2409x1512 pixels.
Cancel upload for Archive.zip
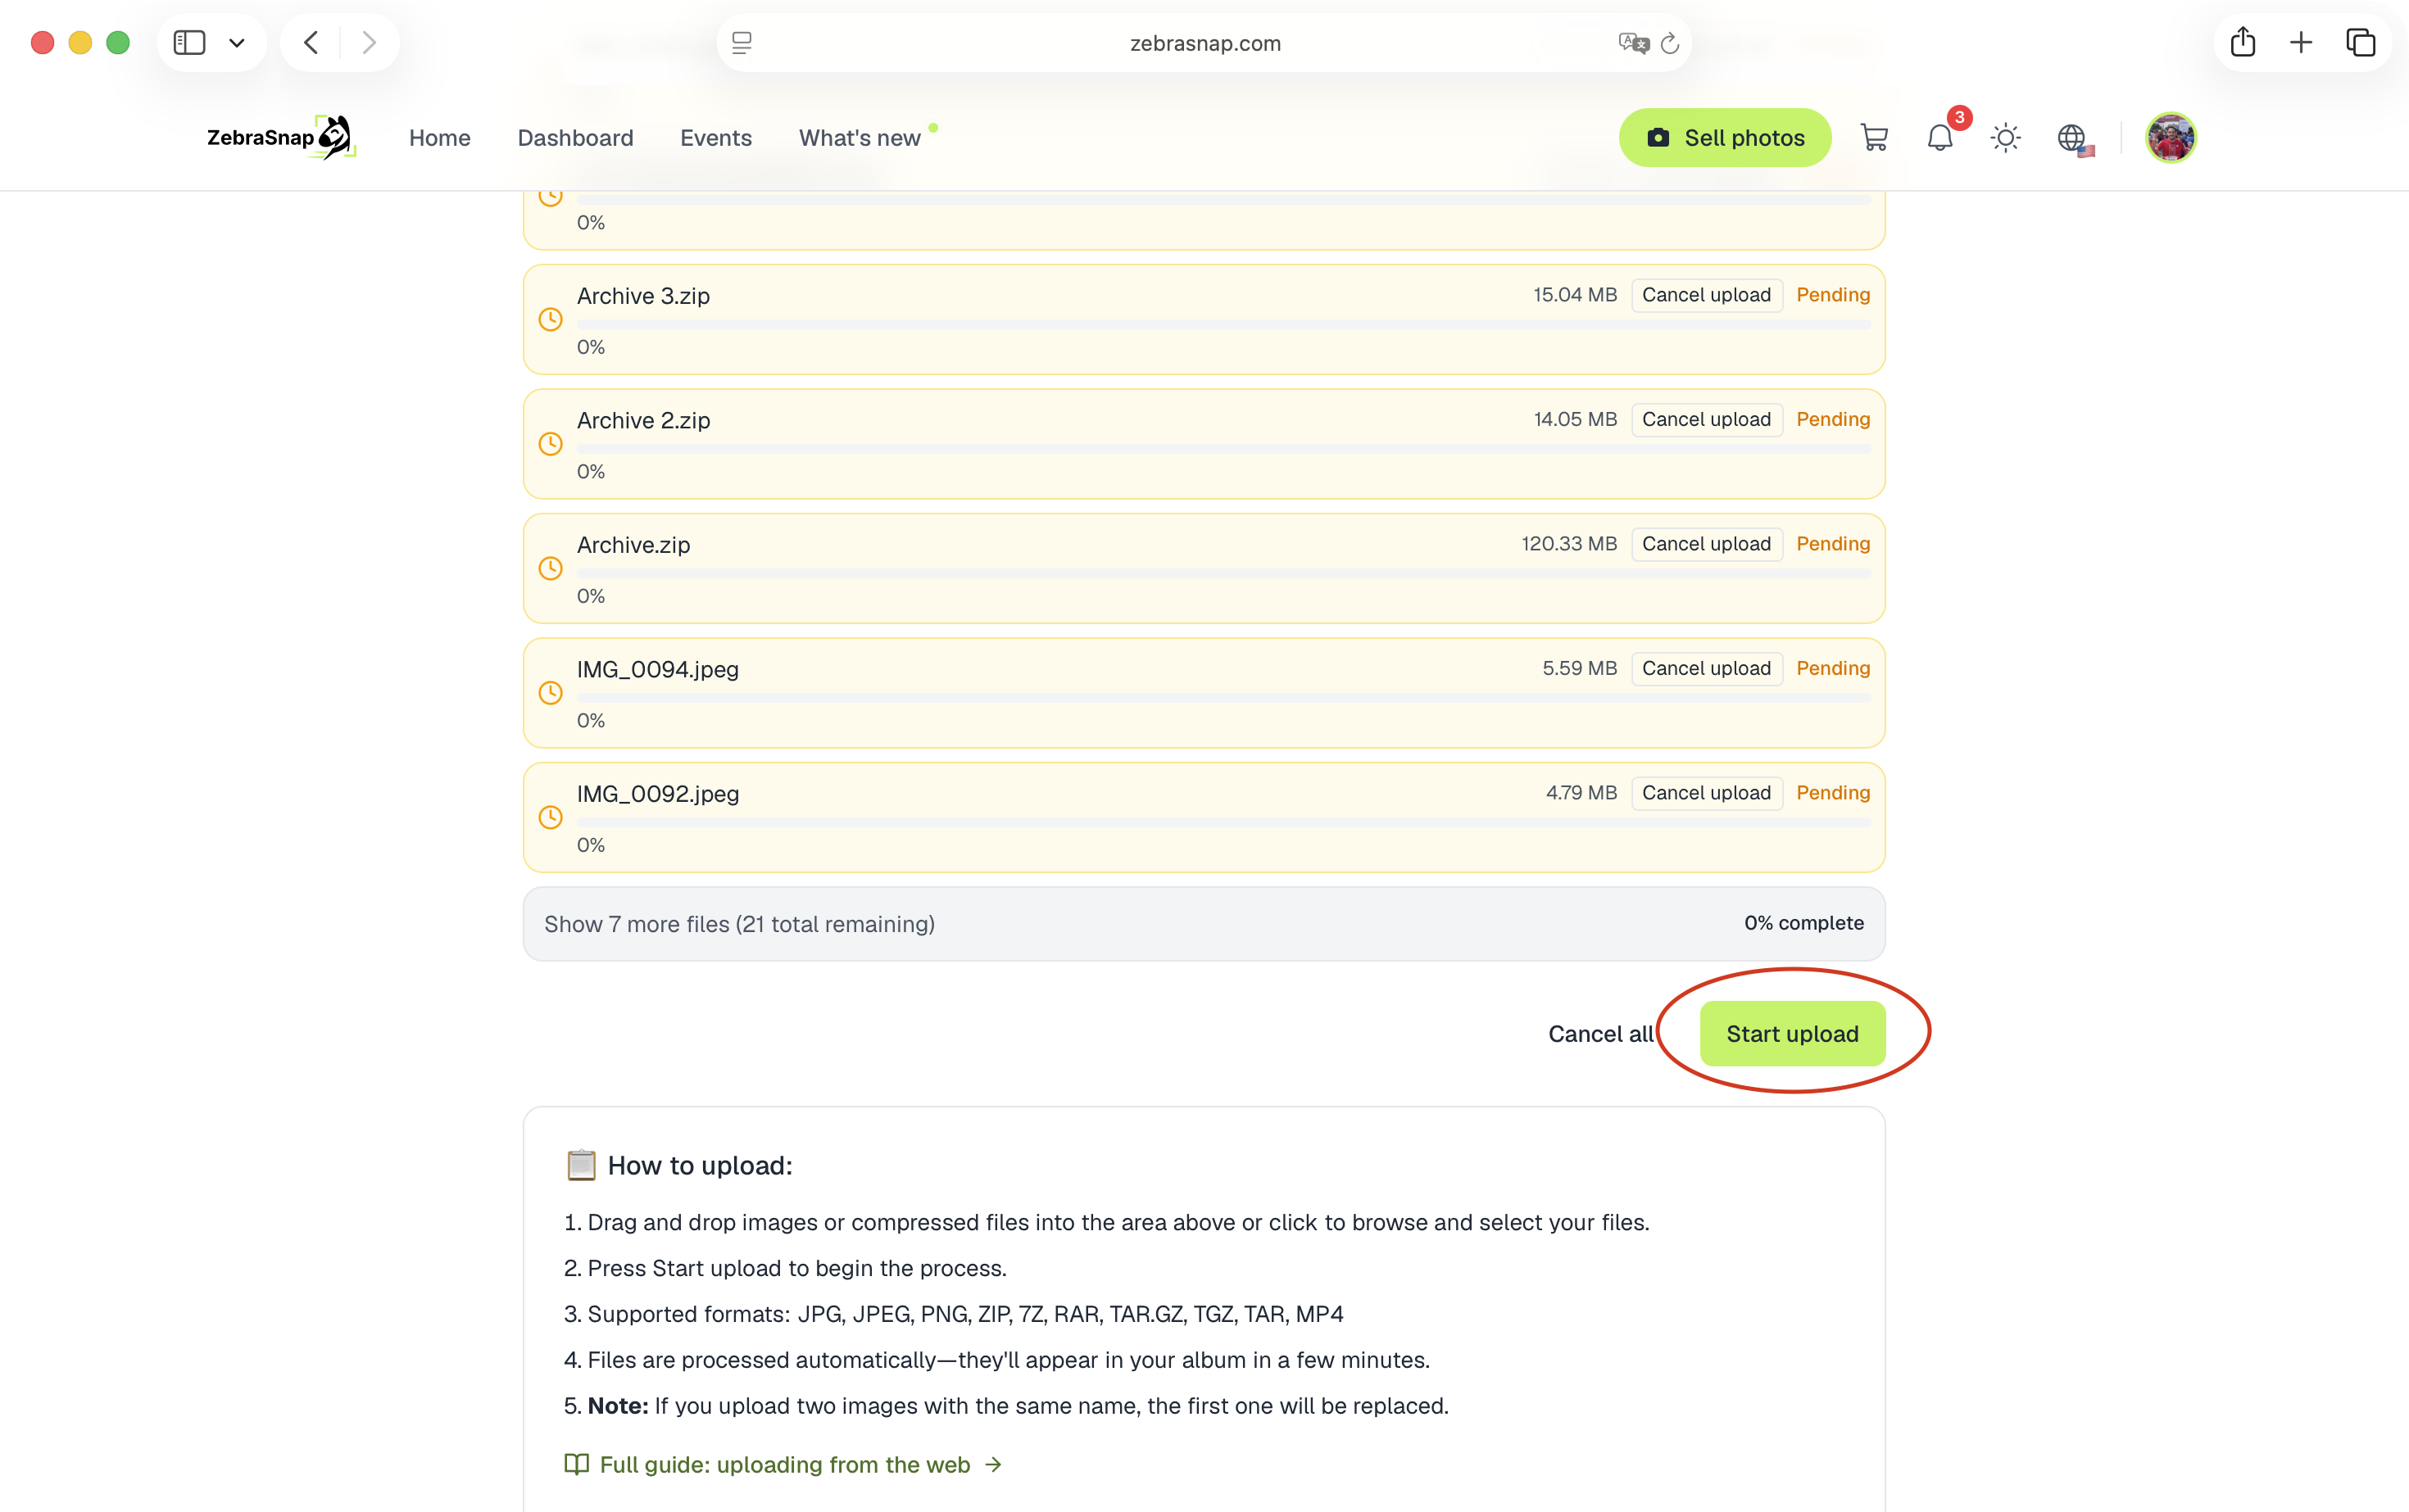click(1706, 544)
